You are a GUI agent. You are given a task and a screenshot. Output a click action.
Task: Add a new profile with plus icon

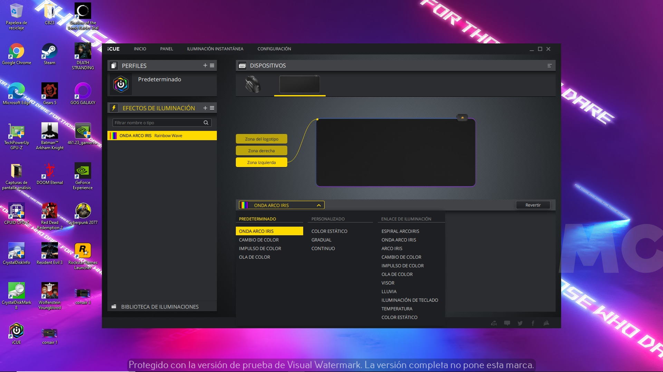tap(205, 65)
